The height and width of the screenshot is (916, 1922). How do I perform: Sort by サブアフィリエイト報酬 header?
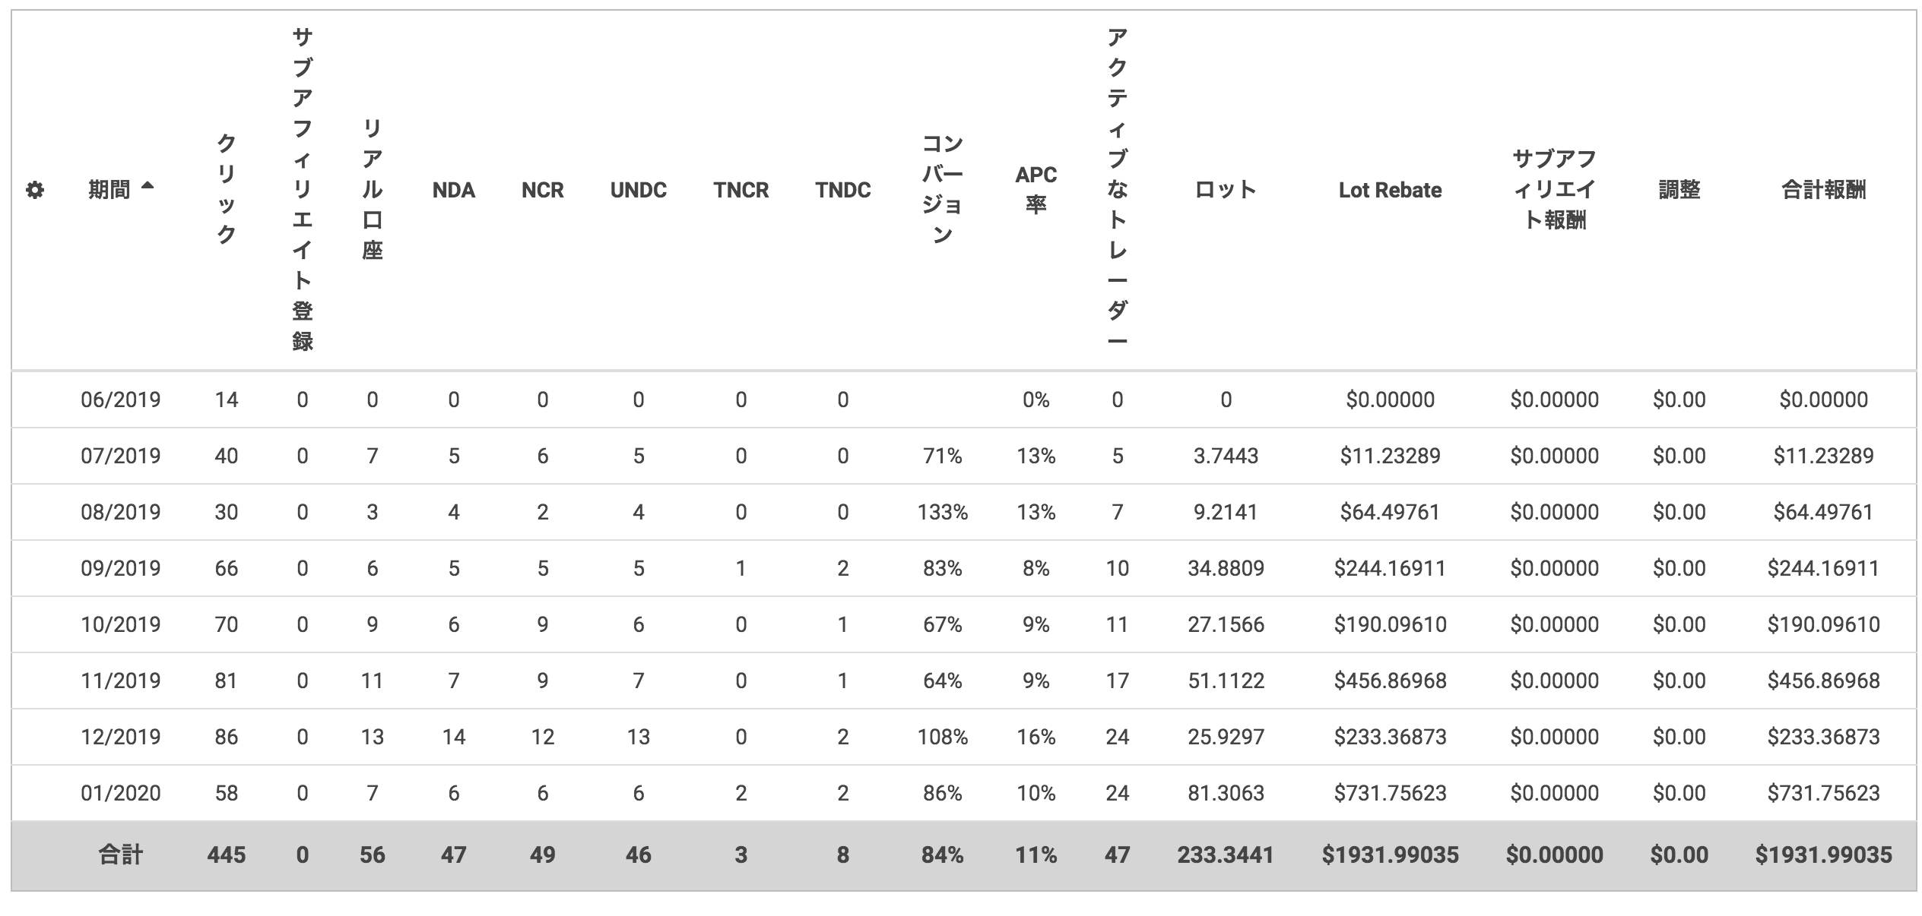1554,190
